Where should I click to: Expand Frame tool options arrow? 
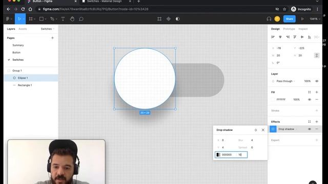point(34,19)
